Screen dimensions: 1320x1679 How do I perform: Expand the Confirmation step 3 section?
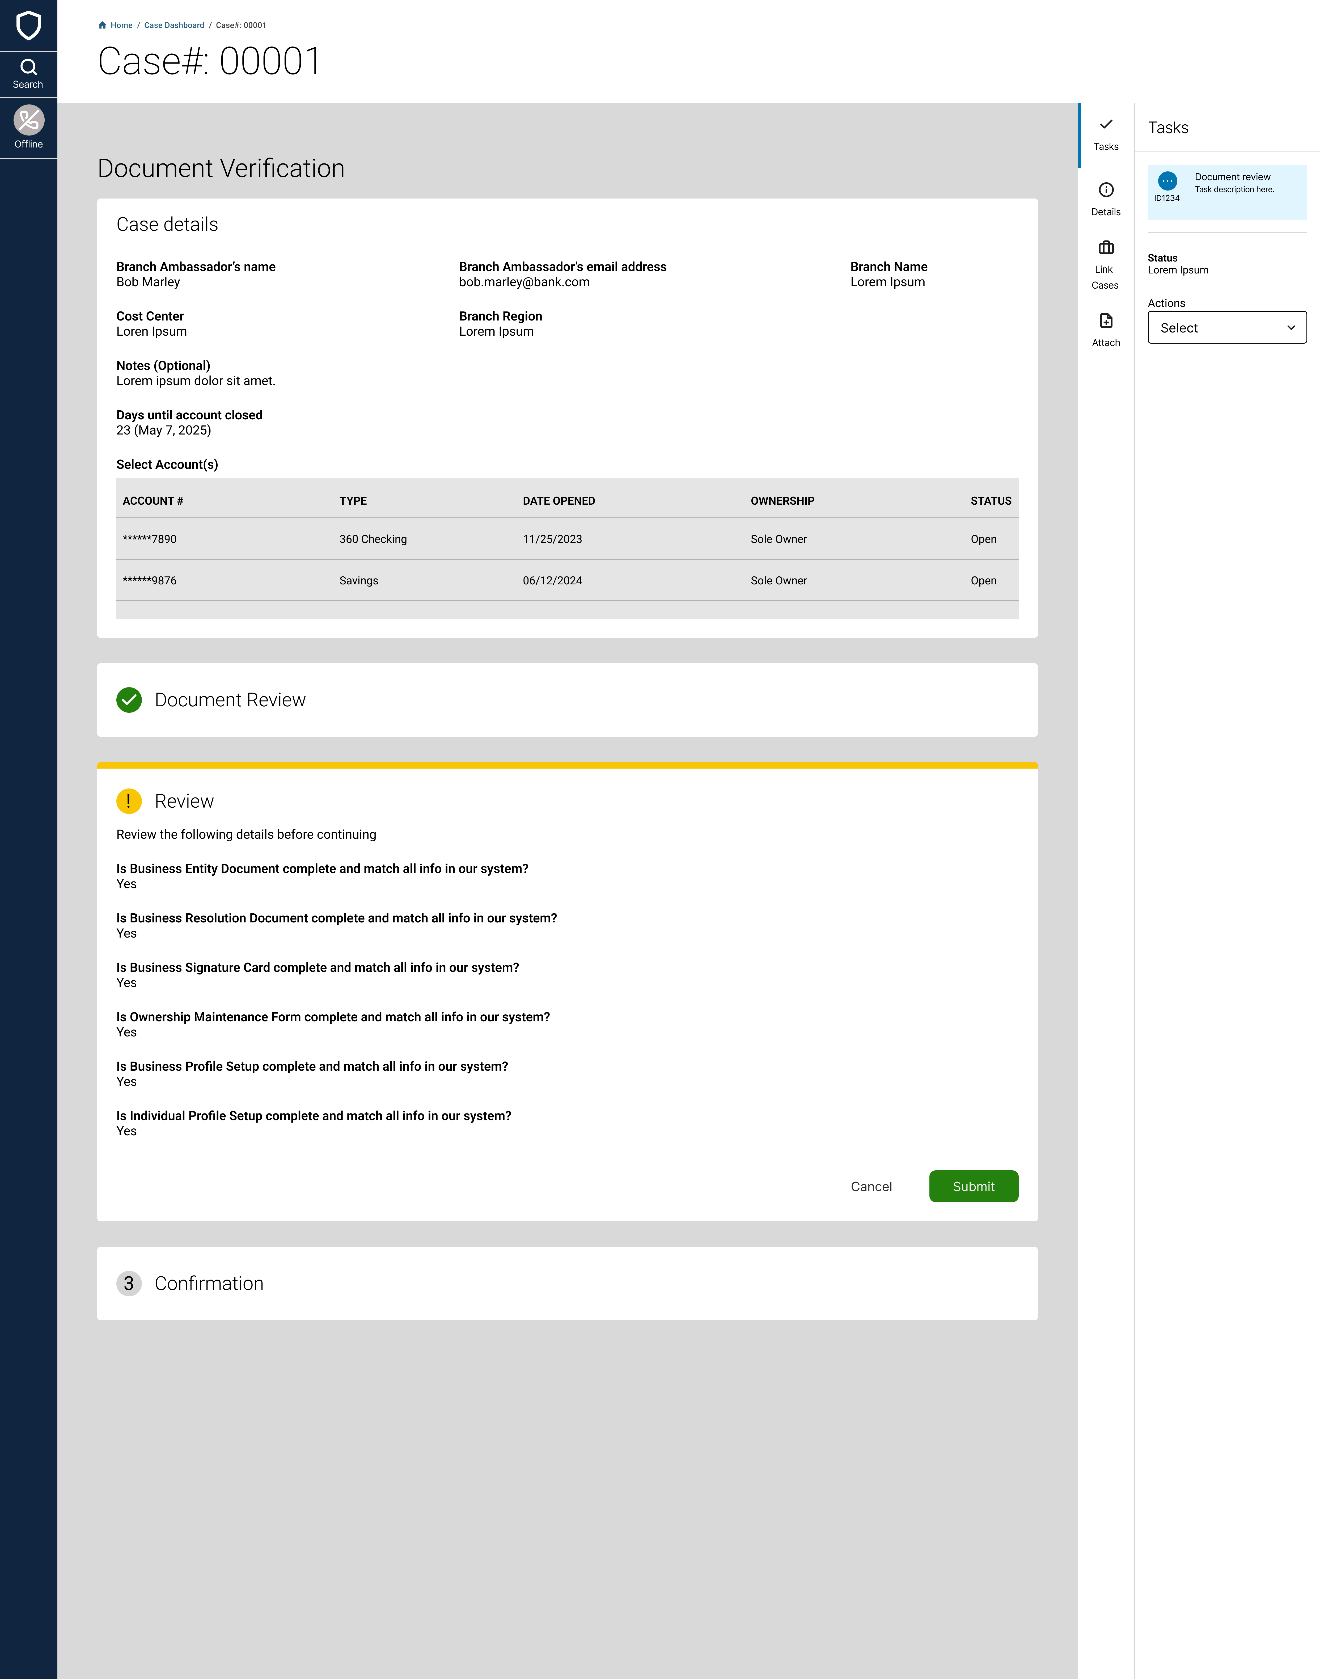pyautogui.click(x=209, y=1283)
